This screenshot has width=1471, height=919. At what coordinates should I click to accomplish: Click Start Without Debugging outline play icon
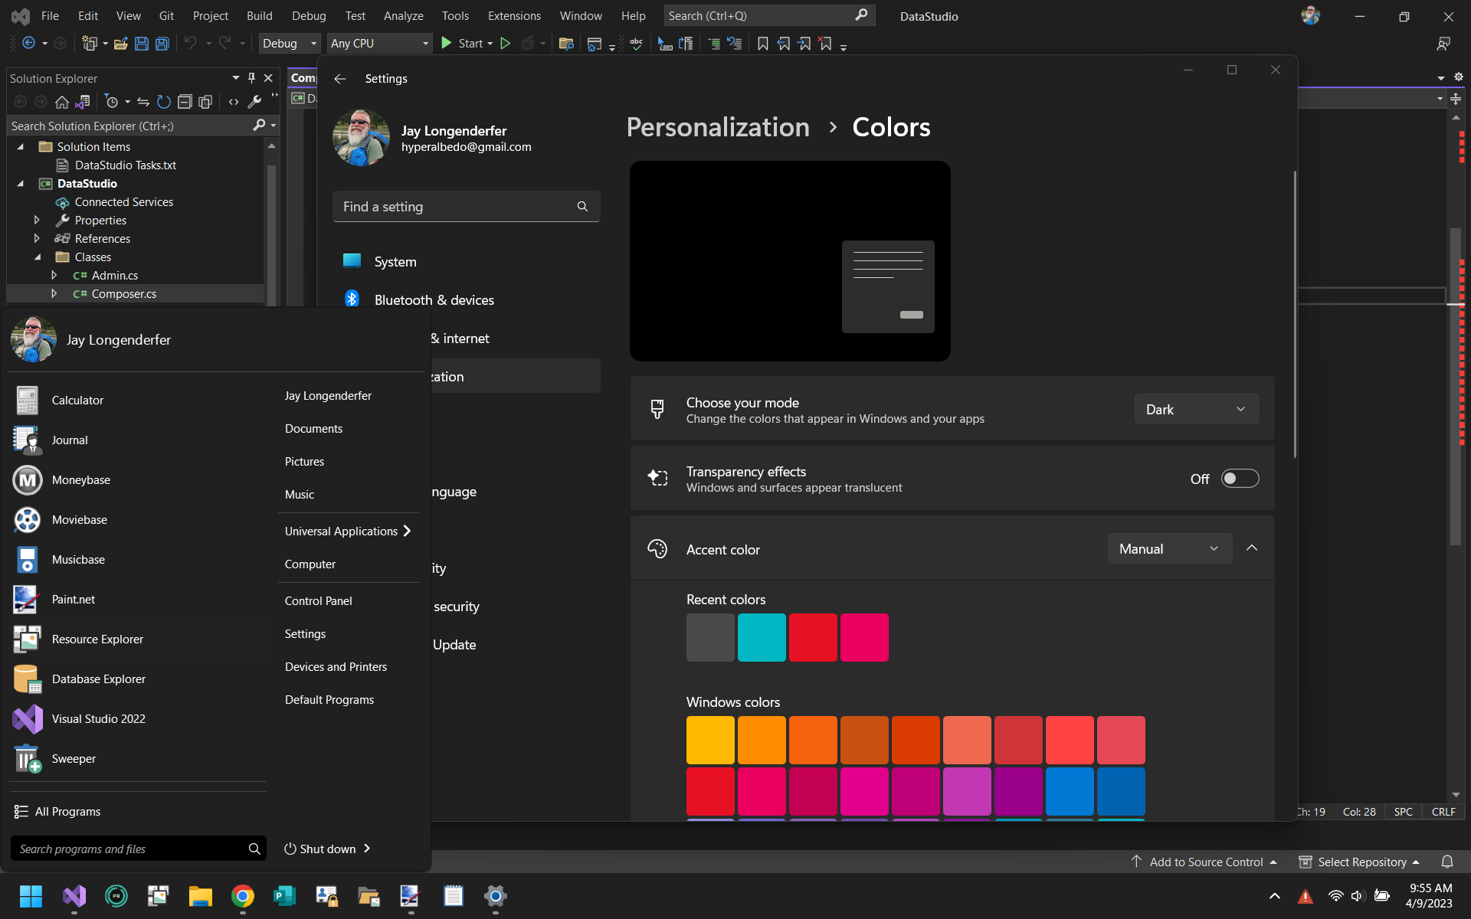point(506,44)
